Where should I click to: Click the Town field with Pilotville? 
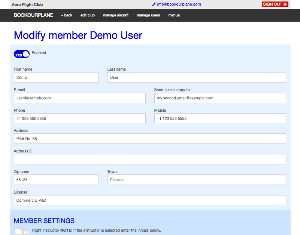[197, 180]
